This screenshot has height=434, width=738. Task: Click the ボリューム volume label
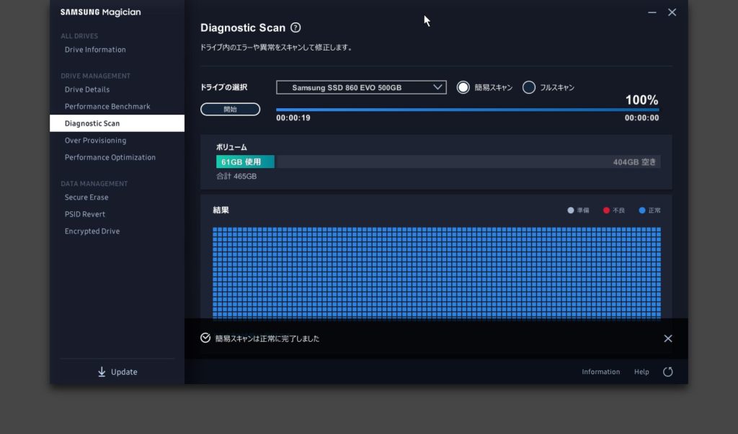(231, 147)
